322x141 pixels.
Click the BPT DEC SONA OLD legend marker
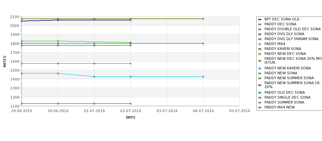[x=260, y=19]
